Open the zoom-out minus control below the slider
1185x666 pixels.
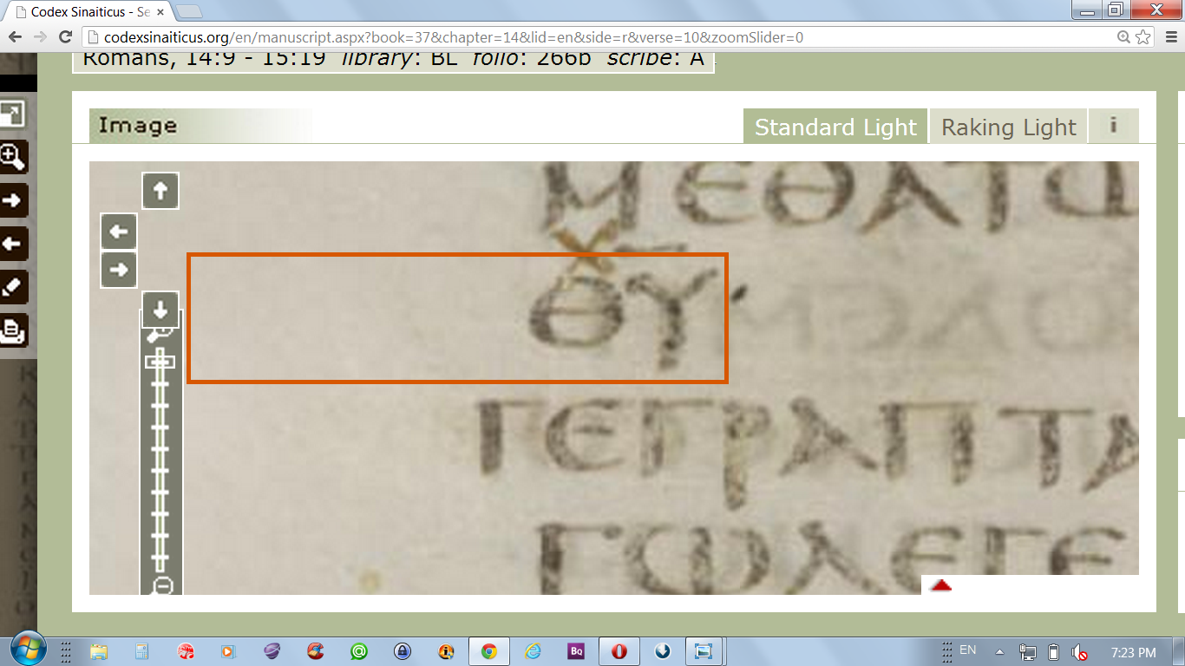point(160,587)
